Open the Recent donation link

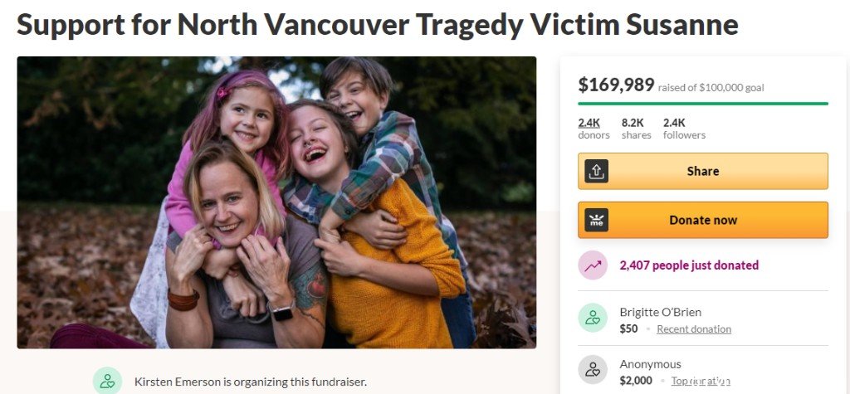tap(694, 329)
